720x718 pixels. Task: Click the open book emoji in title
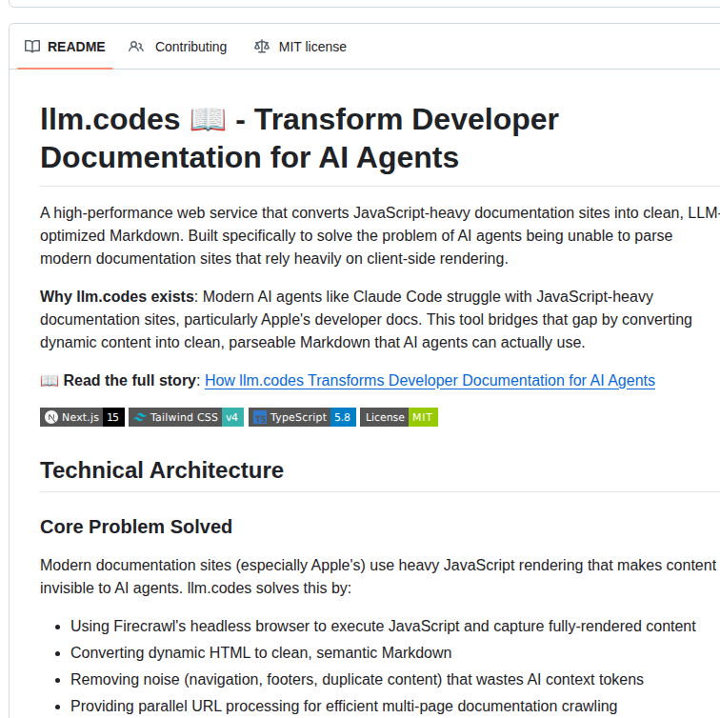click(208, 120)
